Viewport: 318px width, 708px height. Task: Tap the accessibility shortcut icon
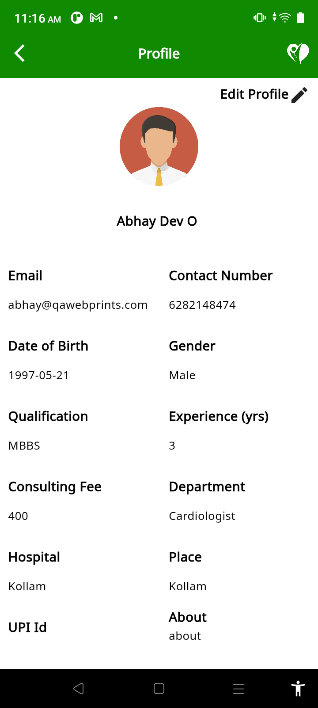point(298,689)
